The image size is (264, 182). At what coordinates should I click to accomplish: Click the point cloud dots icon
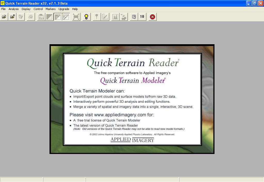point(123,16)
